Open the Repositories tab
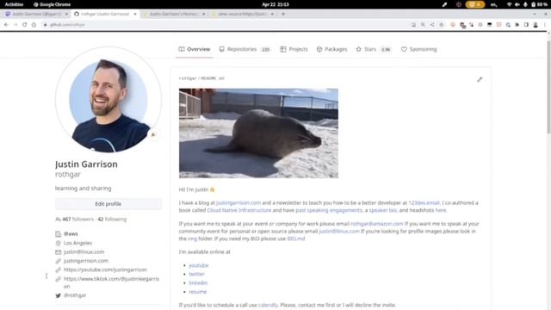Viewport: 551px width, 310px height. tap(245, 49)
